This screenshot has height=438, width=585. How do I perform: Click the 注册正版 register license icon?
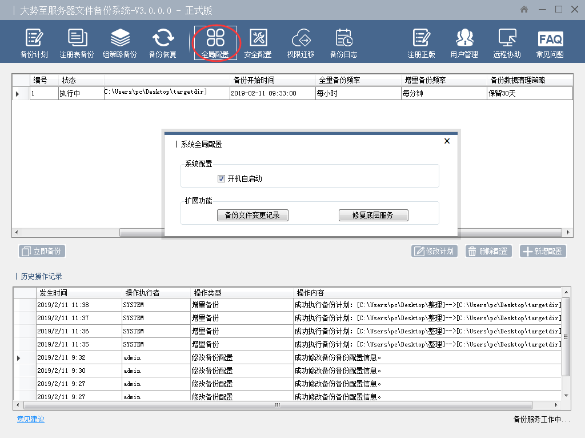(421, 43)
